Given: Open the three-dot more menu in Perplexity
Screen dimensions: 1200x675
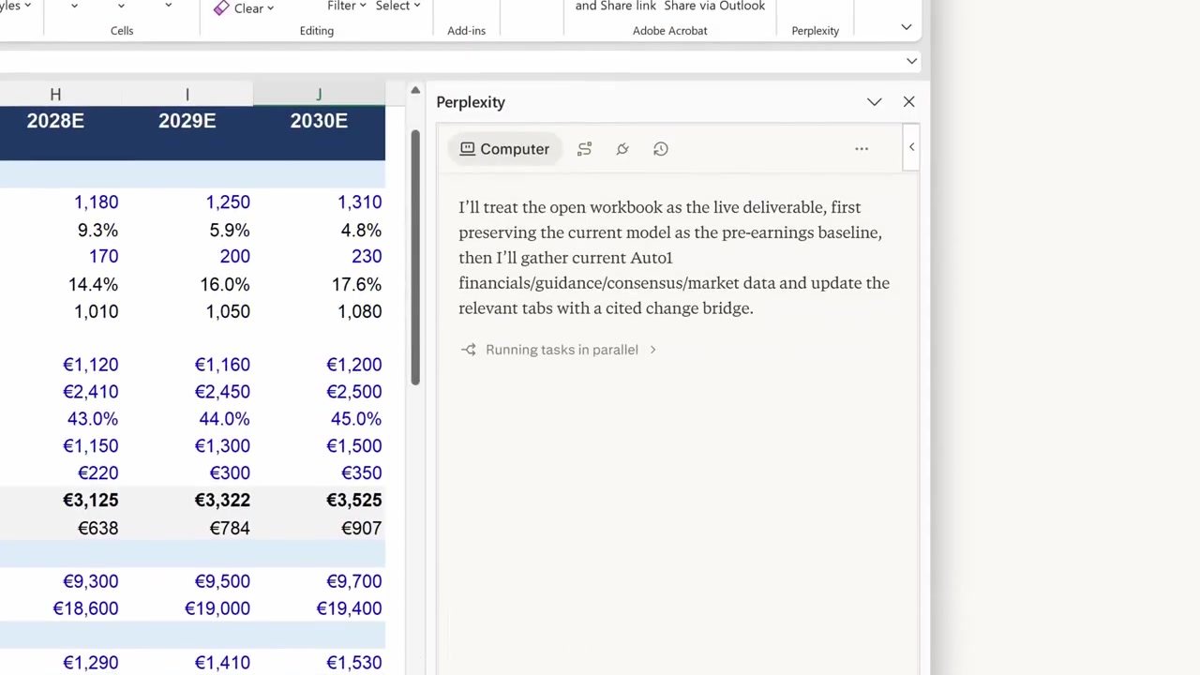Looking at the screenshot, I should 862,149.
